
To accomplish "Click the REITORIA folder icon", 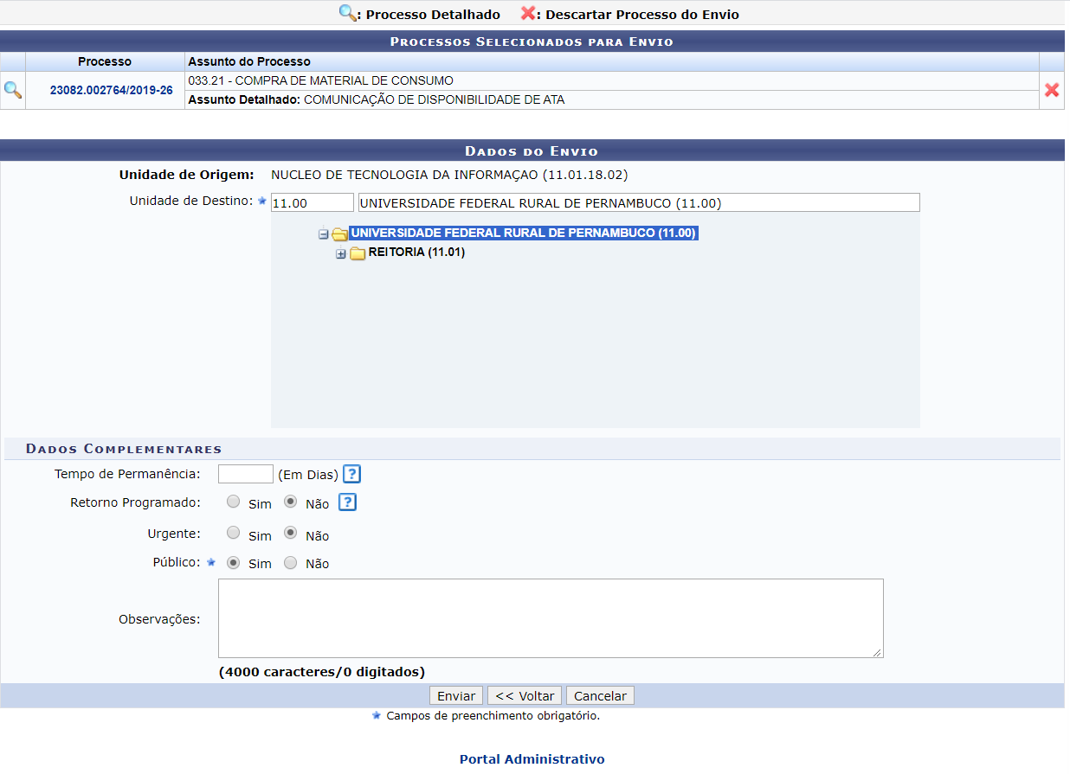I will point(358,253).
